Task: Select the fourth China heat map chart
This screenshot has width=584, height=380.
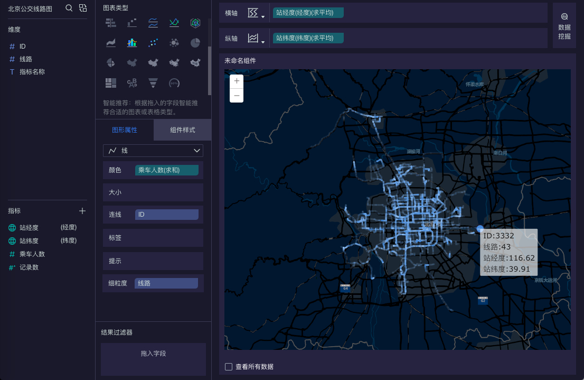Action: [x=195, y=63]
